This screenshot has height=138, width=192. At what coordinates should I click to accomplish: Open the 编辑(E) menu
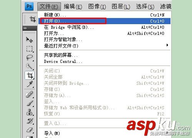pyautogui.click(x=73, y=7)
